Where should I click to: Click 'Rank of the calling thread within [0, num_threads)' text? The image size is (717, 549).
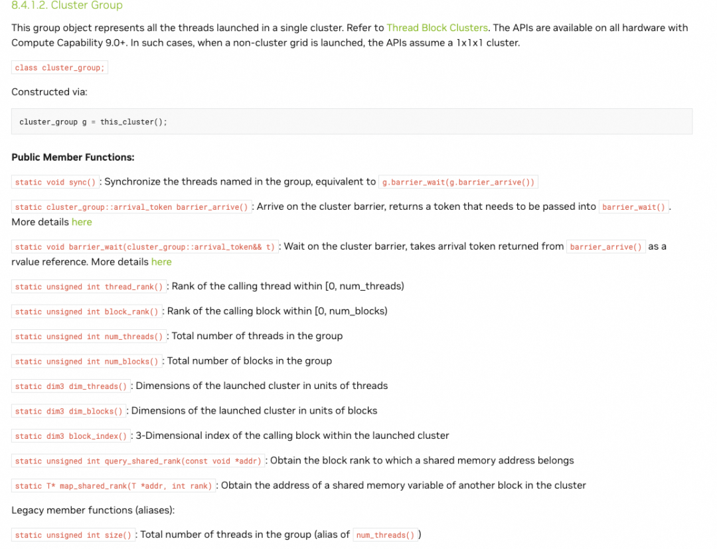[x=287, y=286]
